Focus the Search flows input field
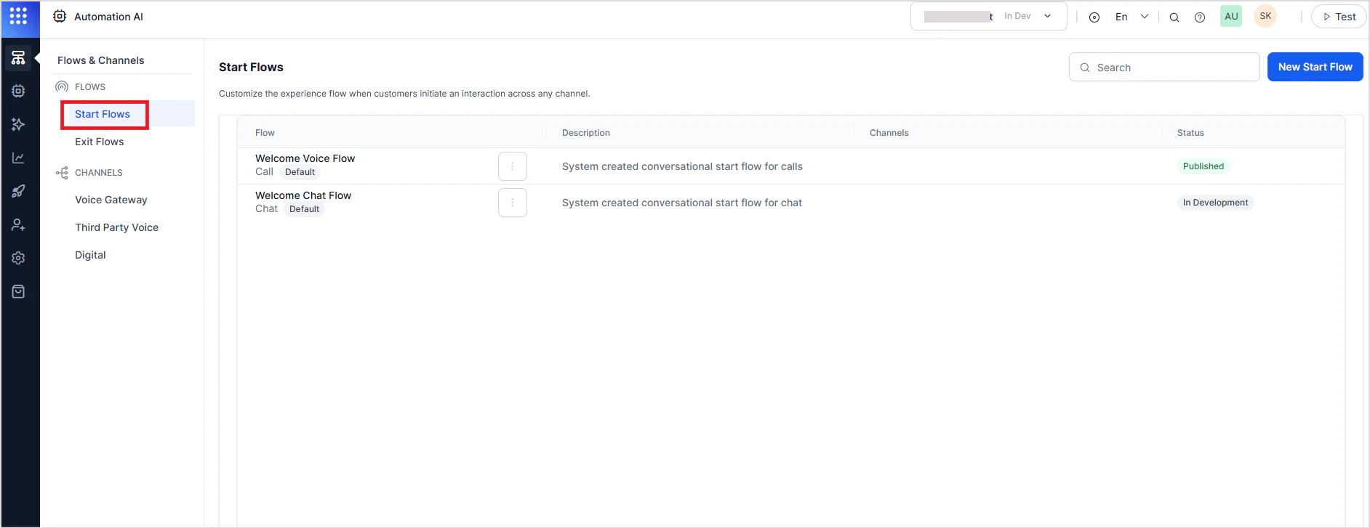 pyautogui.click(x=1164, y=67)
